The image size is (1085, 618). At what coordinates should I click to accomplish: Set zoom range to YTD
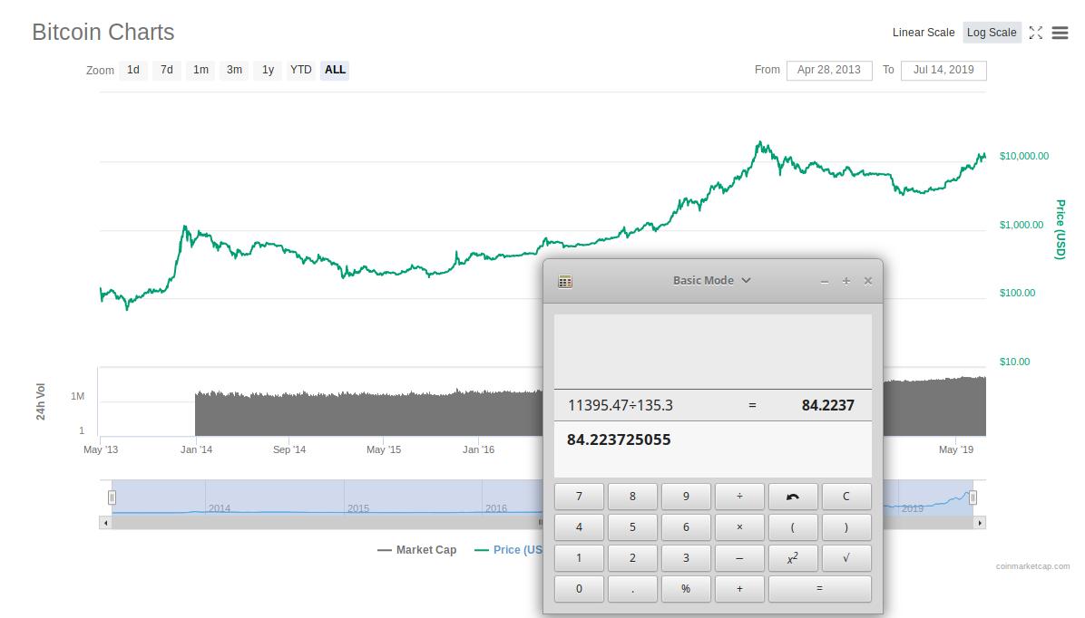(x=301, y=70)
